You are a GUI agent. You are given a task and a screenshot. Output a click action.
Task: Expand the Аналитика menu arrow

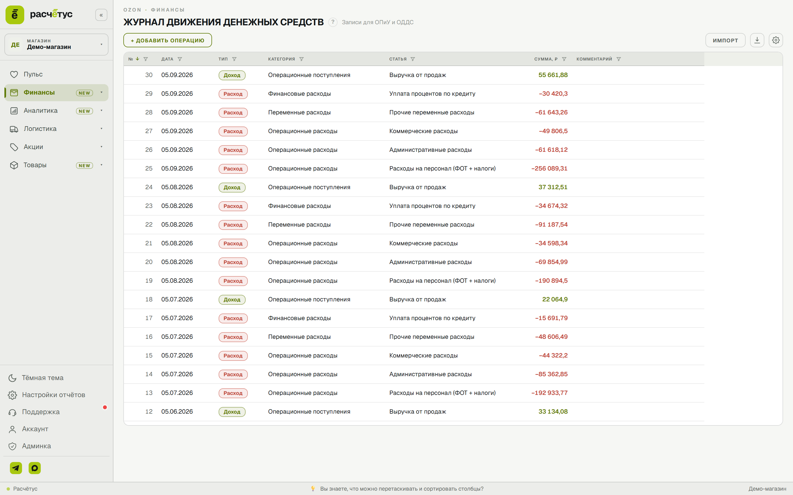point(102,111)
